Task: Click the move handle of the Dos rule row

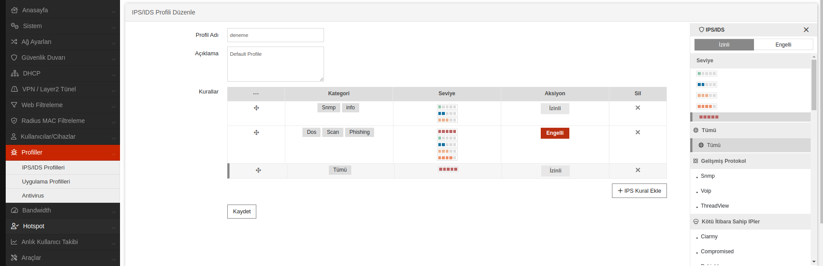Action: [256, 133]
